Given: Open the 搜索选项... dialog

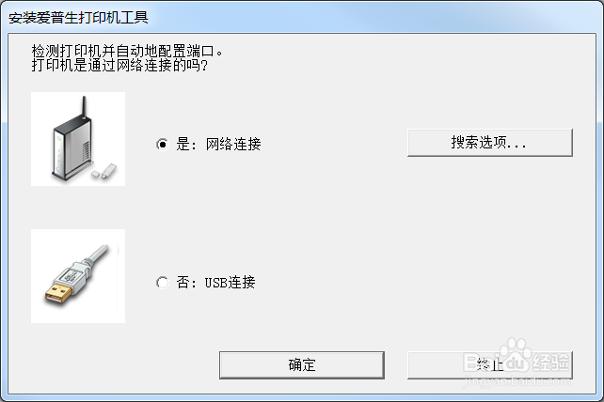Looking at the screenshot, I should pyautogui.click(x=490, y=143).
